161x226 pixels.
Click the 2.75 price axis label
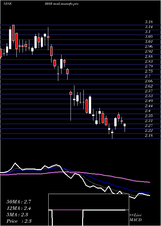[x=149, y=71]
